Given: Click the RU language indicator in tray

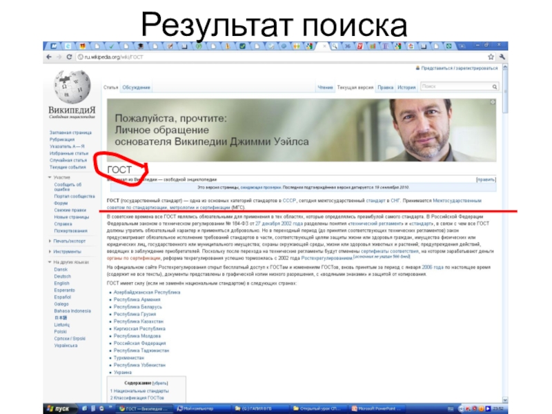Looking at the screenshot, I should pos(451,408).
